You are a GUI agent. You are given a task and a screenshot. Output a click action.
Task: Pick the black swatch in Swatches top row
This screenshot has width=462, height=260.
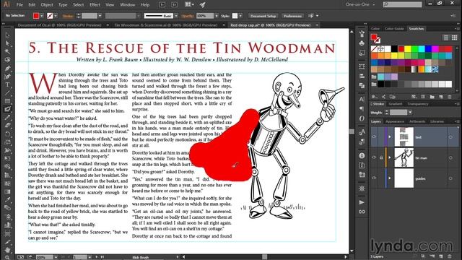click(394, 48)
